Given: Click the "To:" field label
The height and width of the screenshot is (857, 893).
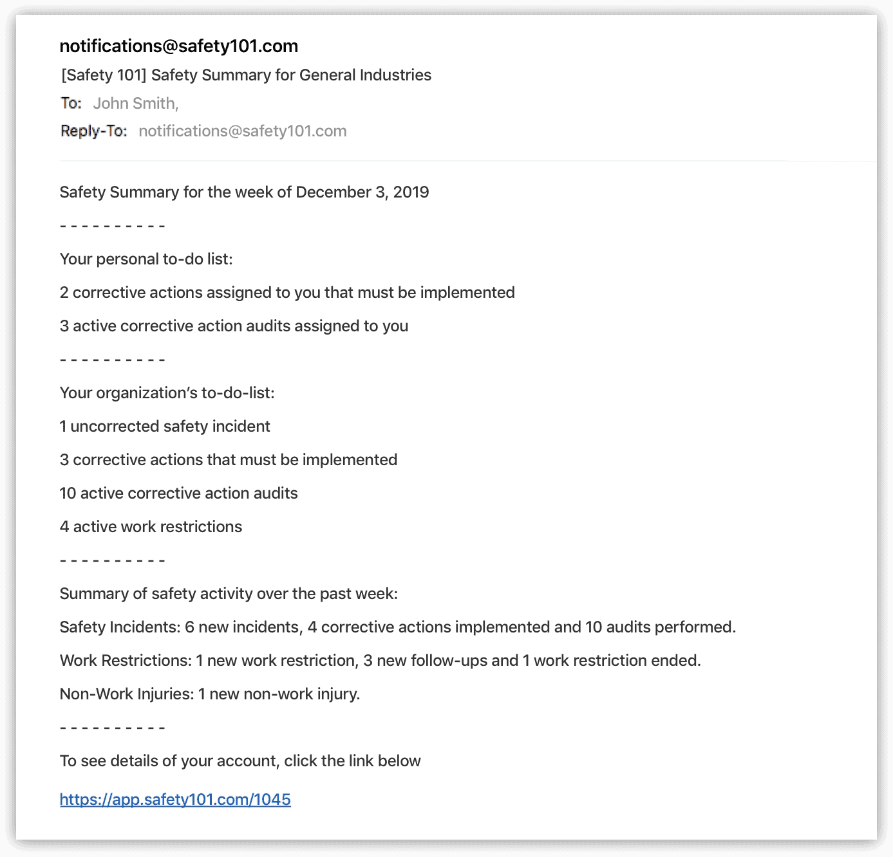Looking at the screenshot, I should click(x=71, y=104).
